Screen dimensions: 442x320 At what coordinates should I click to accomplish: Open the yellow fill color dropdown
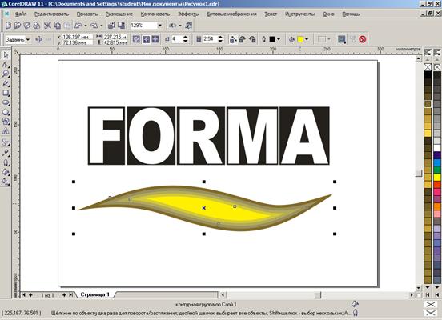tap(307, 39)
